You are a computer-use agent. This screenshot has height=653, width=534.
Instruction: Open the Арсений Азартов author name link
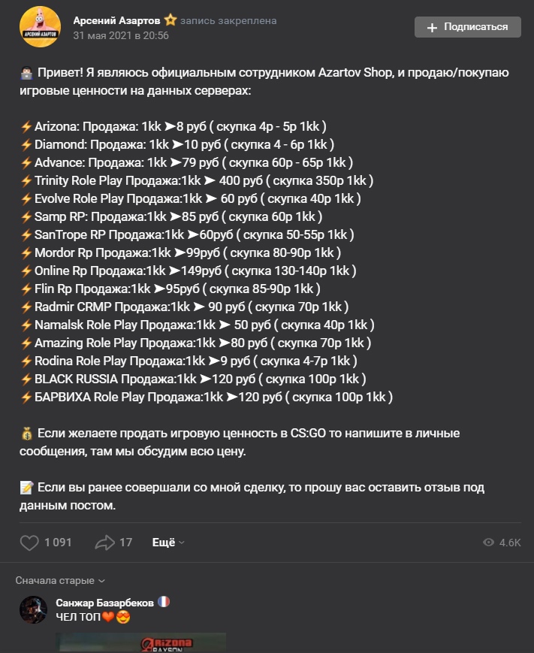coord(116,20)
